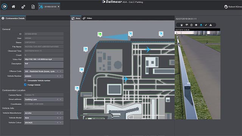Click the flag icon in video toolbar
The height and width of the screenshot is (136, 242).
186,25
